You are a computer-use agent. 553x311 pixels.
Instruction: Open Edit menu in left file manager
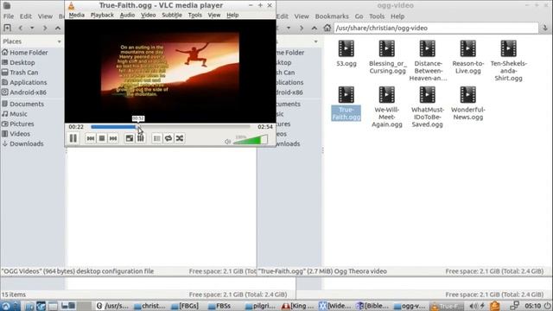pos(25,16)
